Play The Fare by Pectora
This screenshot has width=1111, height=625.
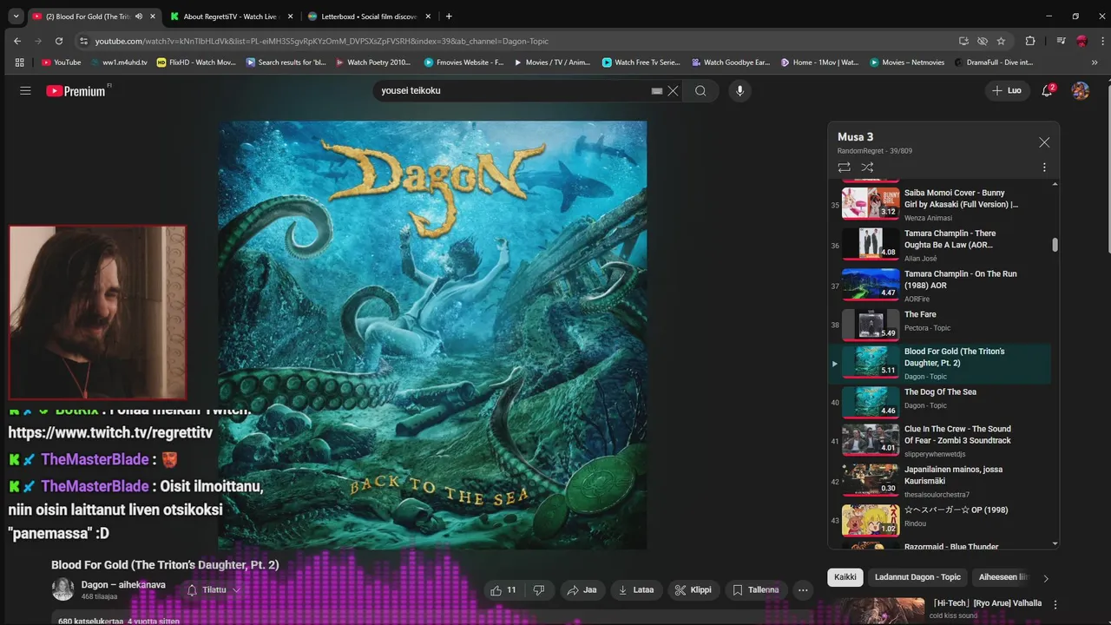click(942, 325)
